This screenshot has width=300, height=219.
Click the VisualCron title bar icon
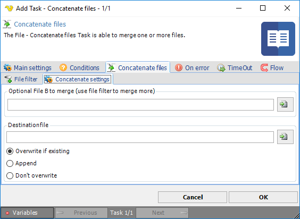pos(9,9)
